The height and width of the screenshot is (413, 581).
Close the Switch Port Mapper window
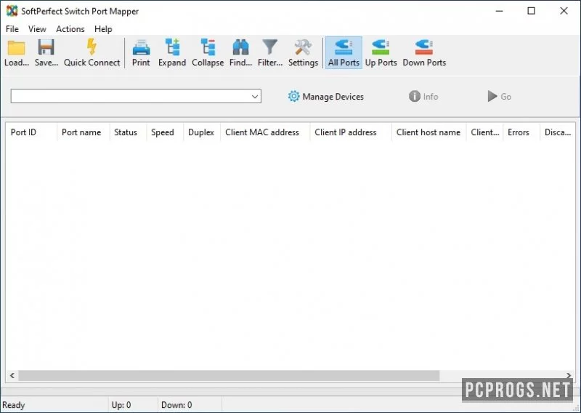pos(564,11)
